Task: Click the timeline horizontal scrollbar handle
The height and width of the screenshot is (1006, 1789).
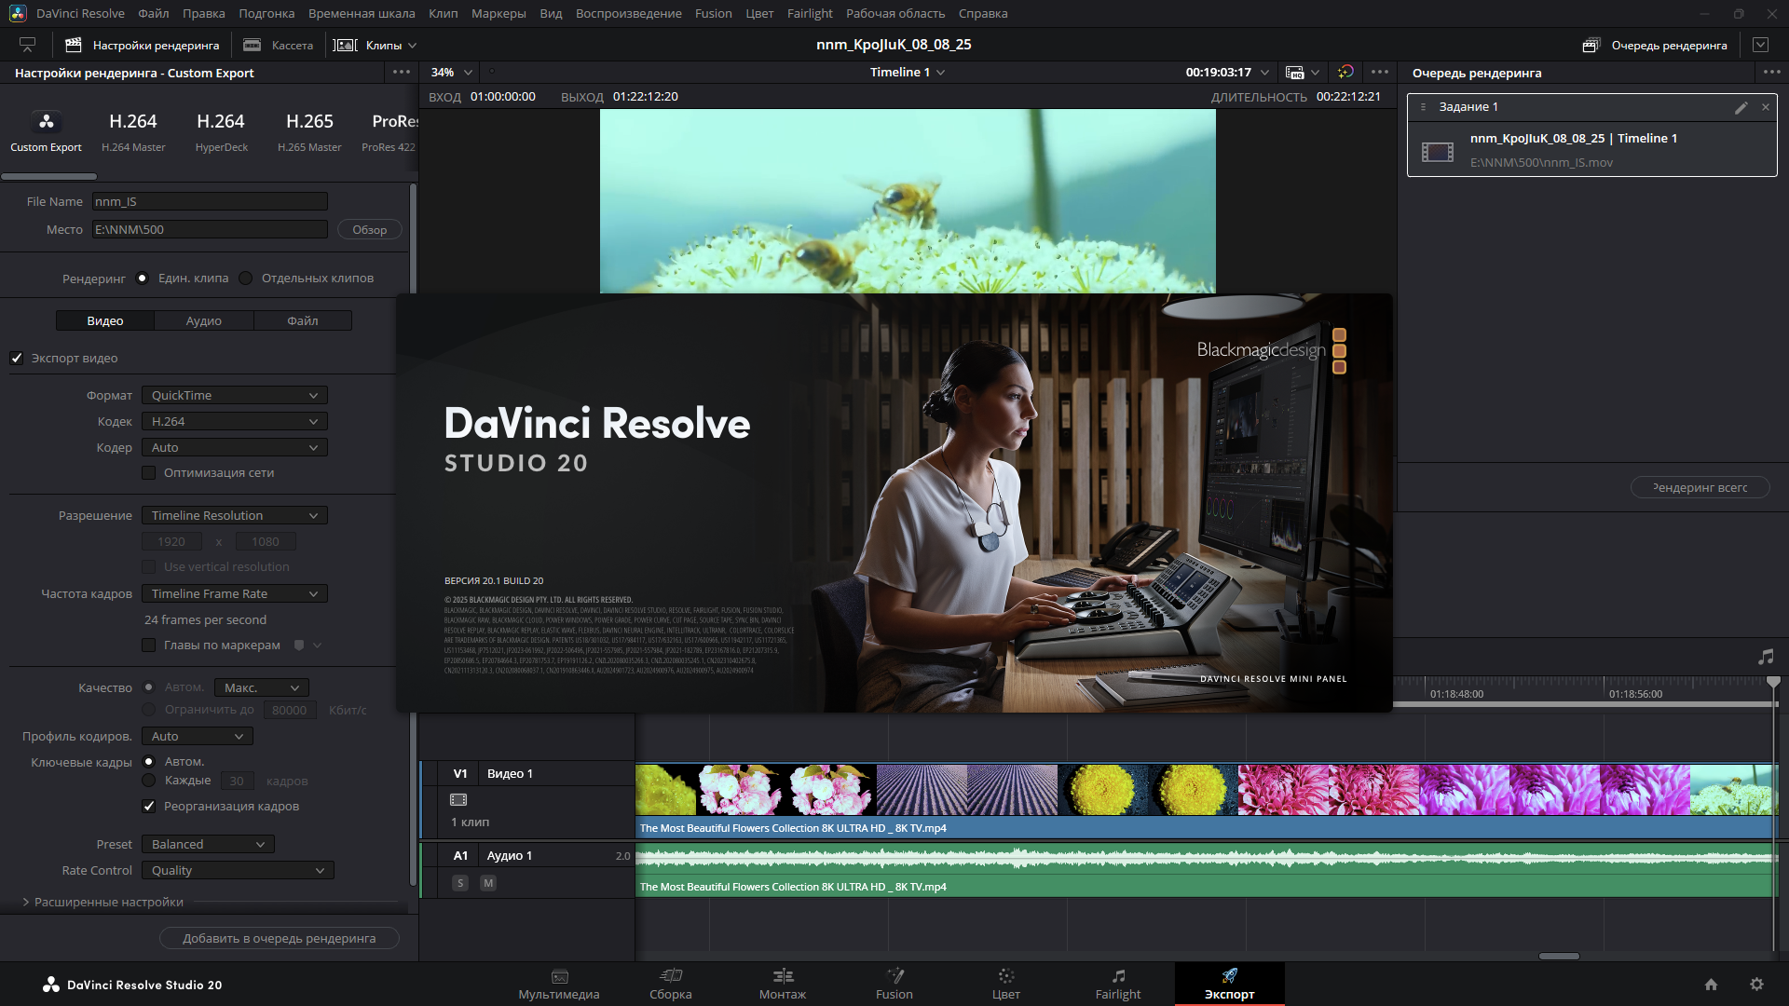Action: [x=1559, y=956]
